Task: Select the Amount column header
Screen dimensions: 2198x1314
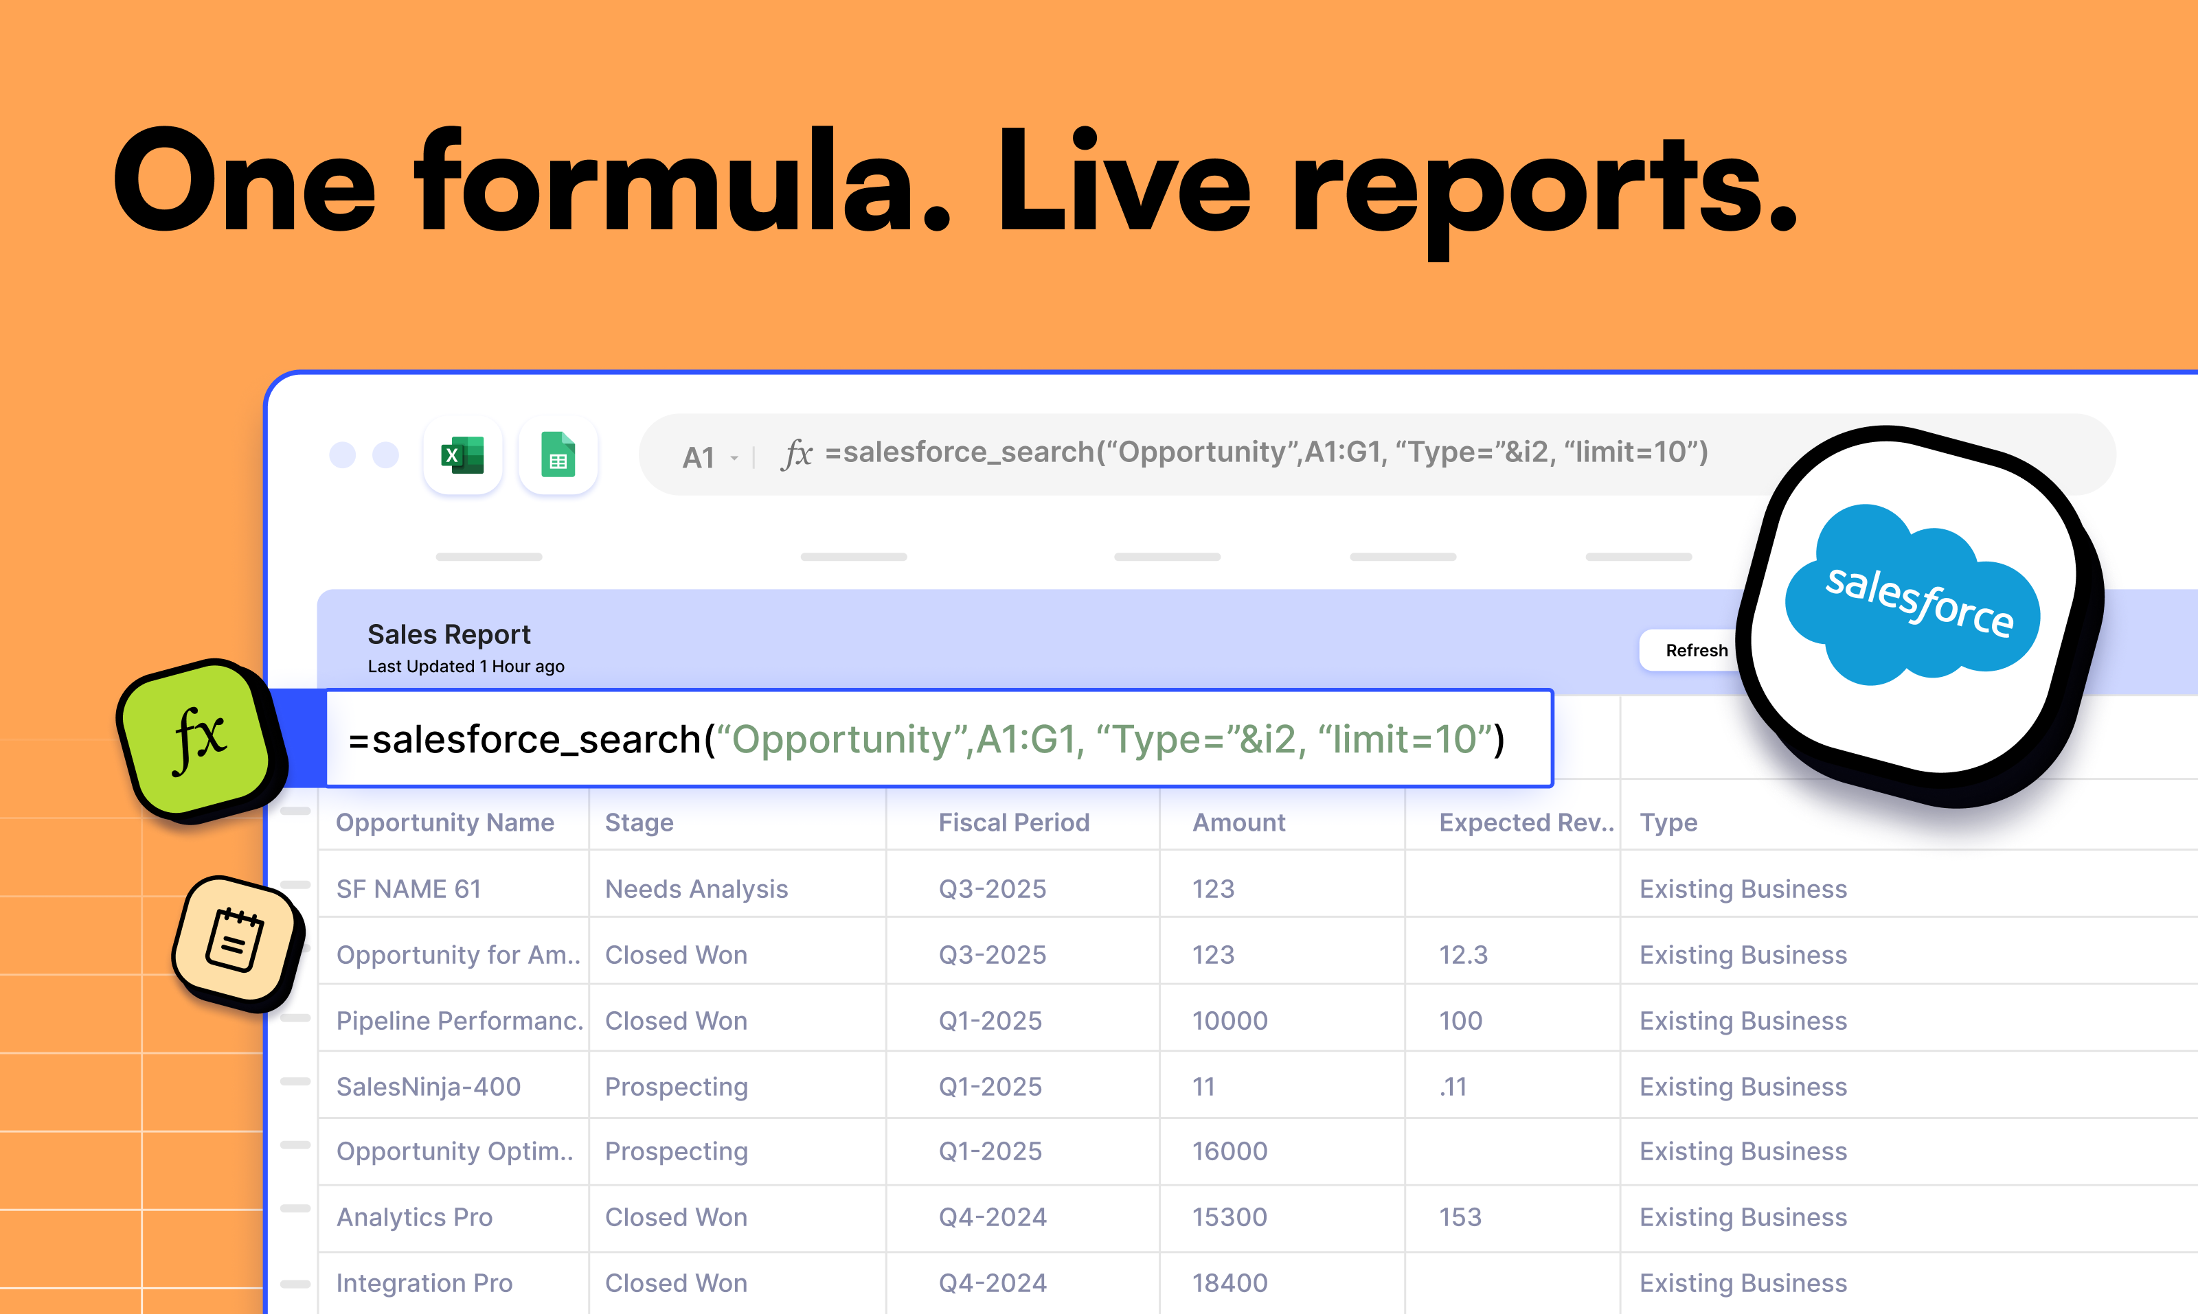Action: pyautogui.click(x=1238, y=822)
